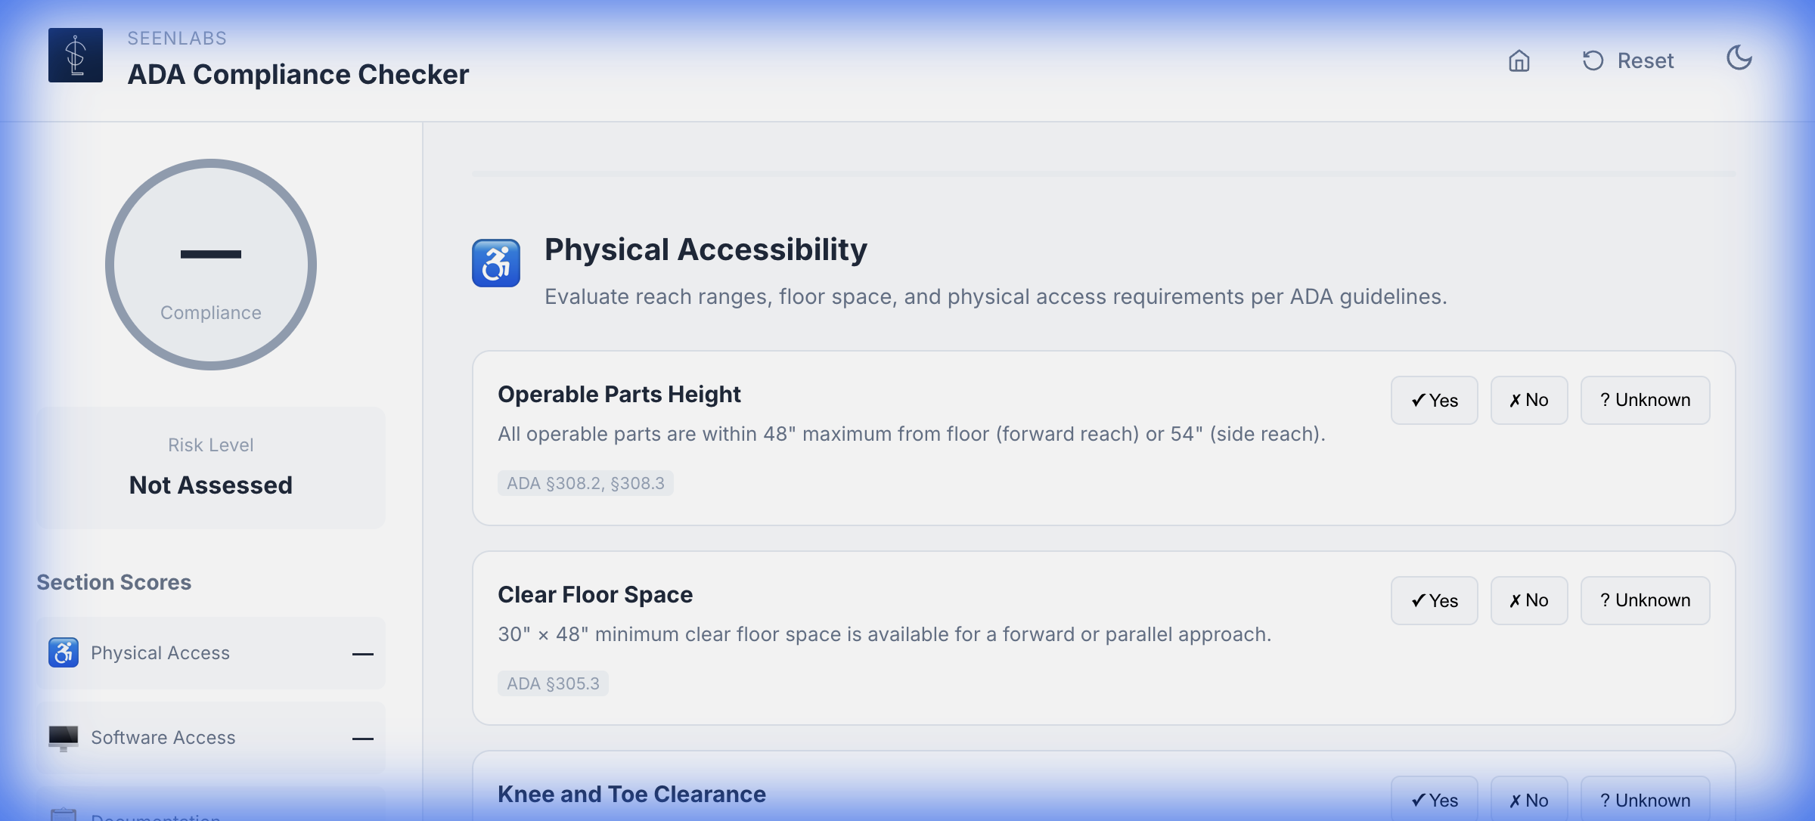Mark Clear Floor Space as Unknown
The width and height of the screenshot is (1815, 821).
point(1645,600)
